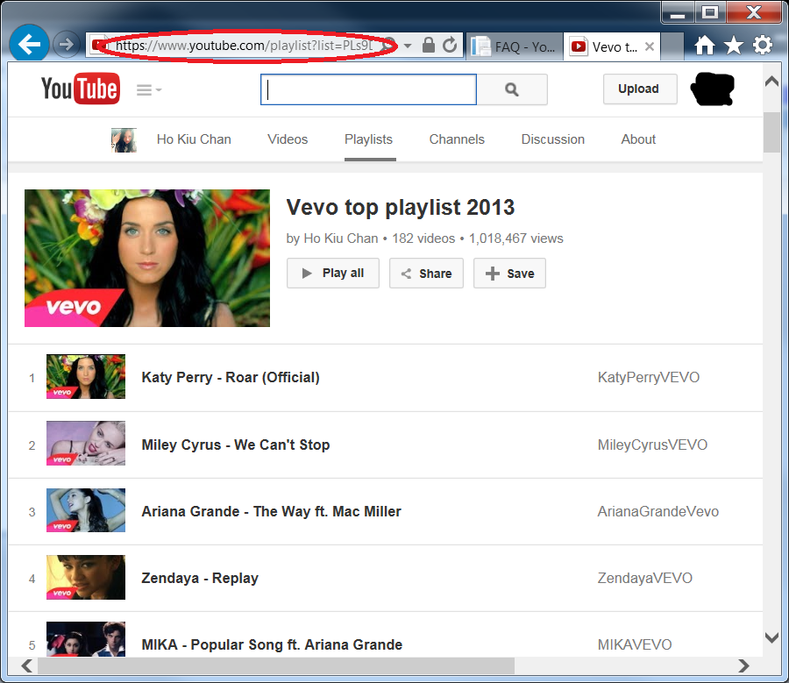The image size is (789, 683).
Task: Click the Upload button
Action: point(640,89)
